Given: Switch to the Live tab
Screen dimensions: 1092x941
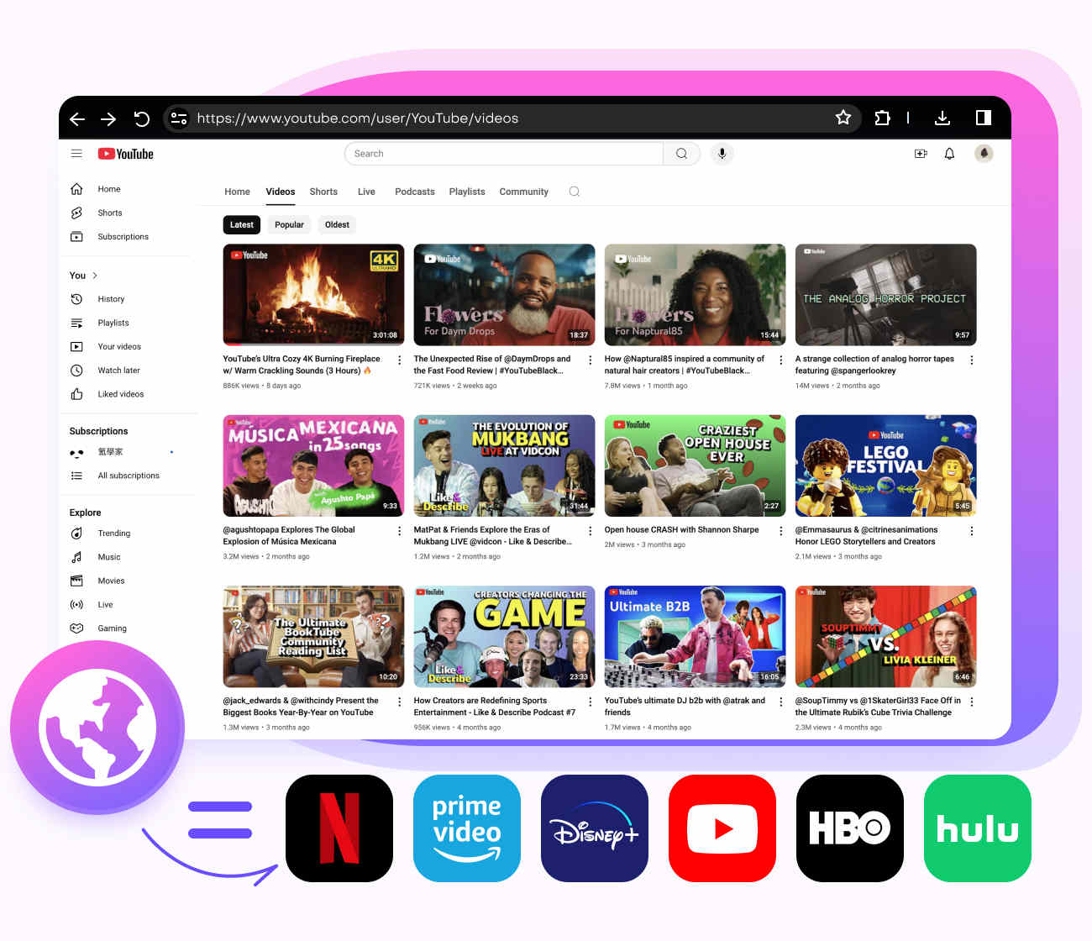Looking at the screenshot, I should pyautogui.click(x=366, y=192).
